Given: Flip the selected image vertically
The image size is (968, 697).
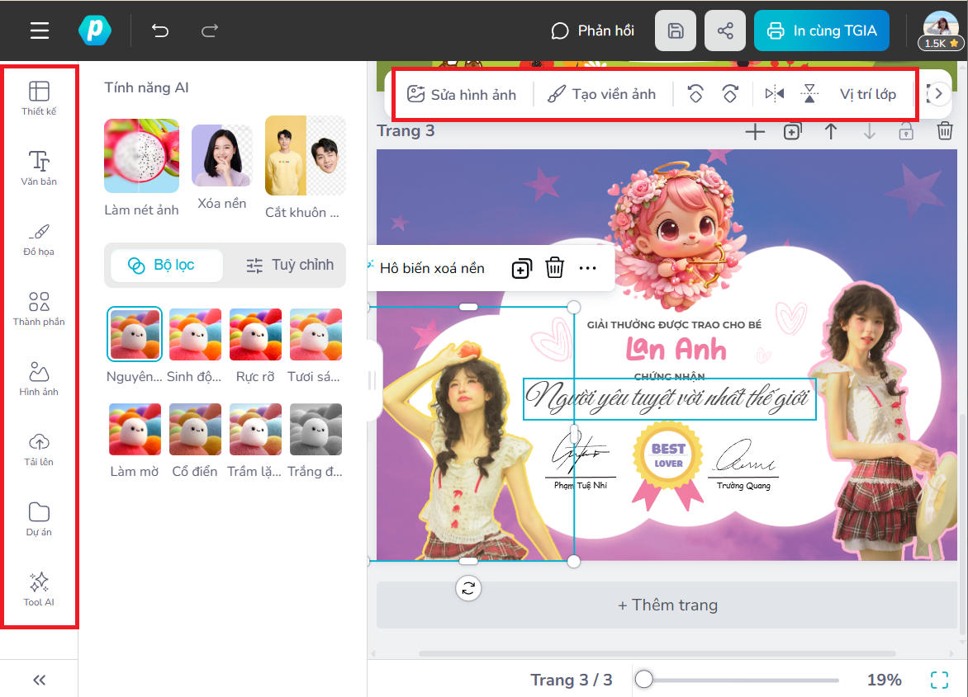Looking at the screenshot, I should point(809,93).
